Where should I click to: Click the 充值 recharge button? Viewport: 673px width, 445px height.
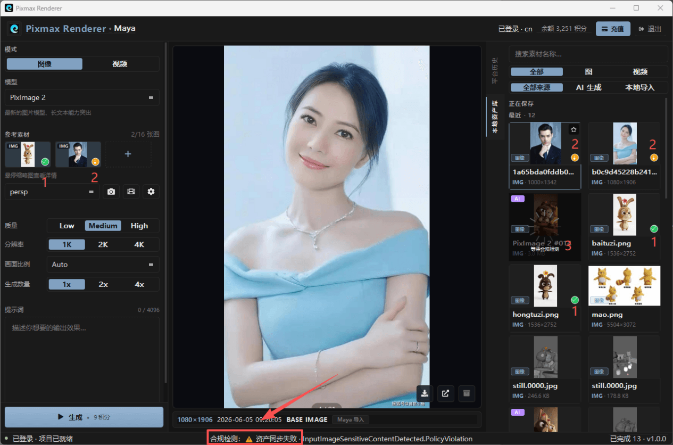(x=613, y=29)
